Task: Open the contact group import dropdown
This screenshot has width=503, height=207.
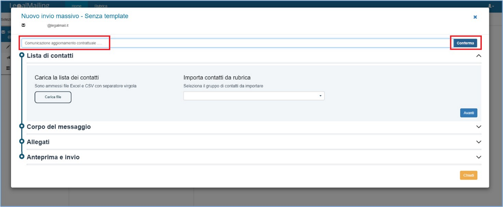Action: pos(254,96)
